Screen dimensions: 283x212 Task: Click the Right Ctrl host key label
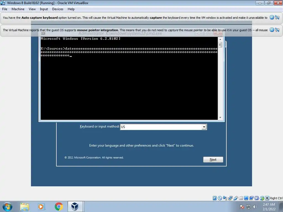tap(276, 198)
